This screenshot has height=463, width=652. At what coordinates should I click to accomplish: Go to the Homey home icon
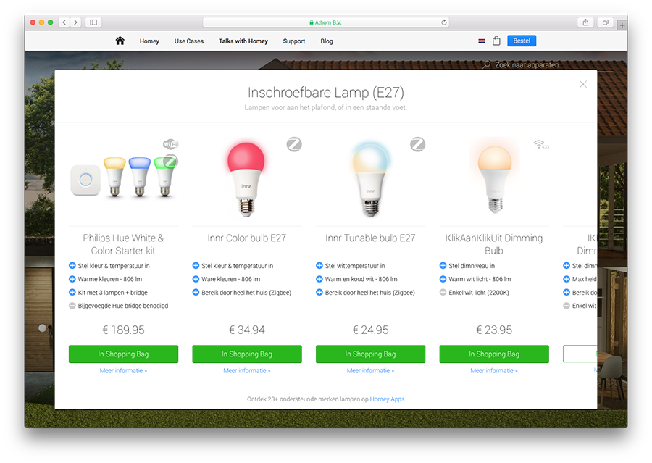tap(120, 41)
